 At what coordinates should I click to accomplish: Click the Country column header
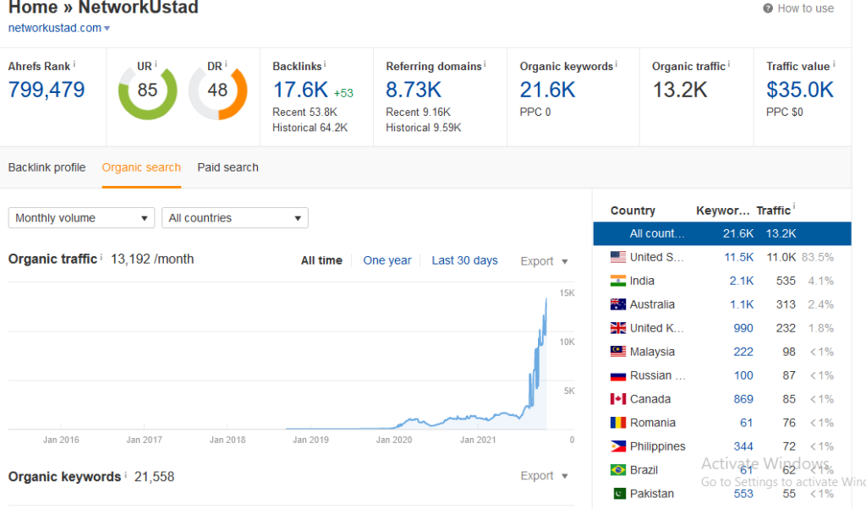(x=633, y=211)
